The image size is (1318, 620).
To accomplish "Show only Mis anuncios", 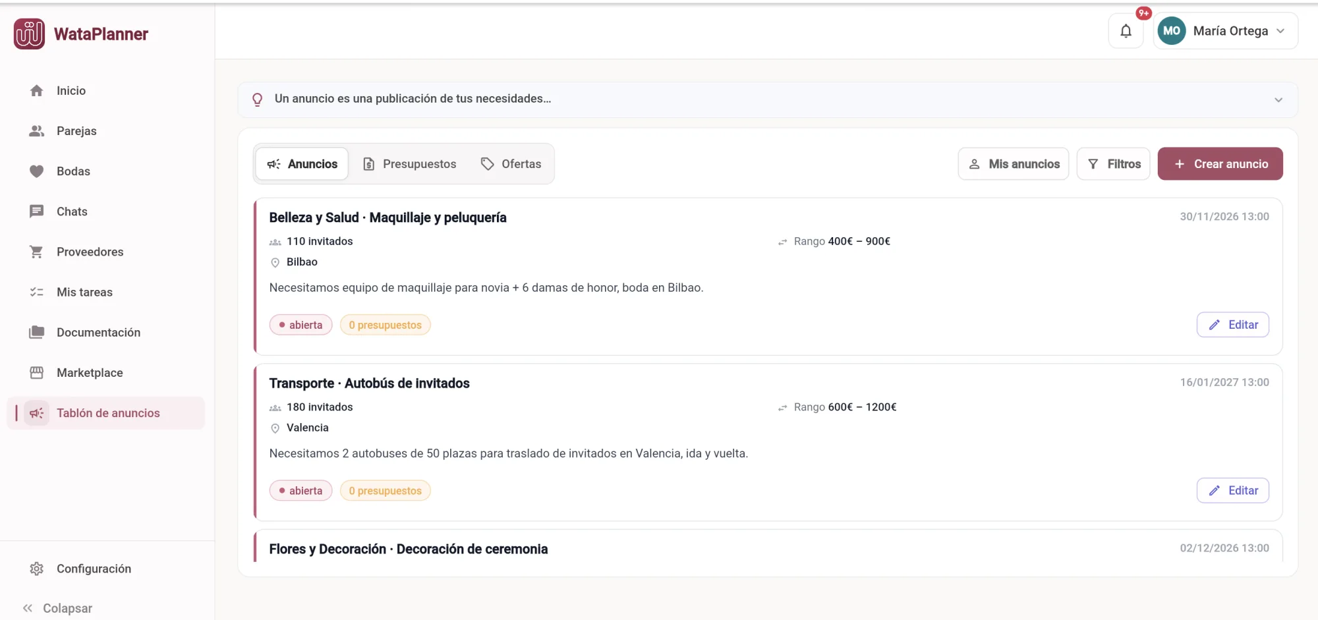I will click(1014, 164).
